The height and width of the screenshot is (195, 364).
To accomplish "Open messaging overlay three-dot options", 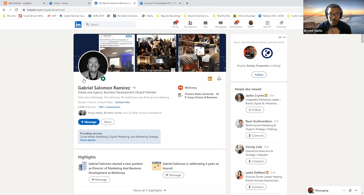I will click(x=344, y=190).
